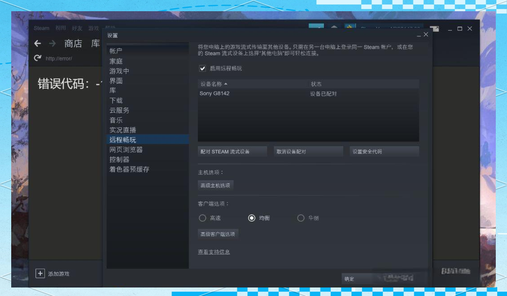Viewport: 507px width, 296px height.
Task: Select the 均衡 radio option
Action: [x=252, y=218]
